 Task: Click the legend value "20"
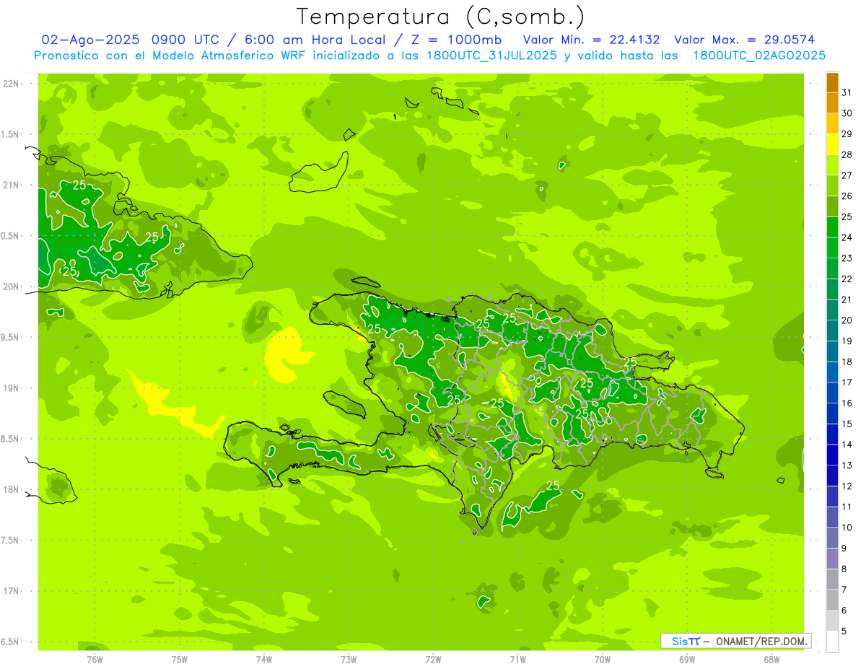847,320
